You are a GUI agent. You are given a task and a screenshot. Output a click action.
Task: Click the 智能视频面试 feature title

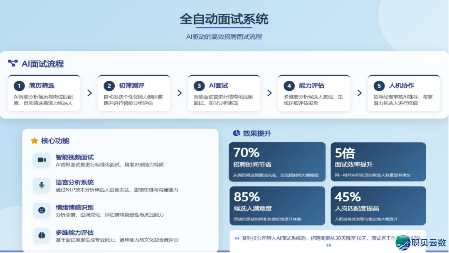[x=74, y=157]
